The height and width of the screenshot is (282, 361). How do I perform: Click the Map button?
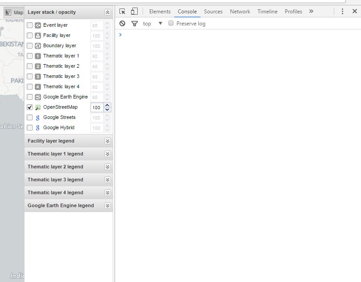tap(14, 12)
